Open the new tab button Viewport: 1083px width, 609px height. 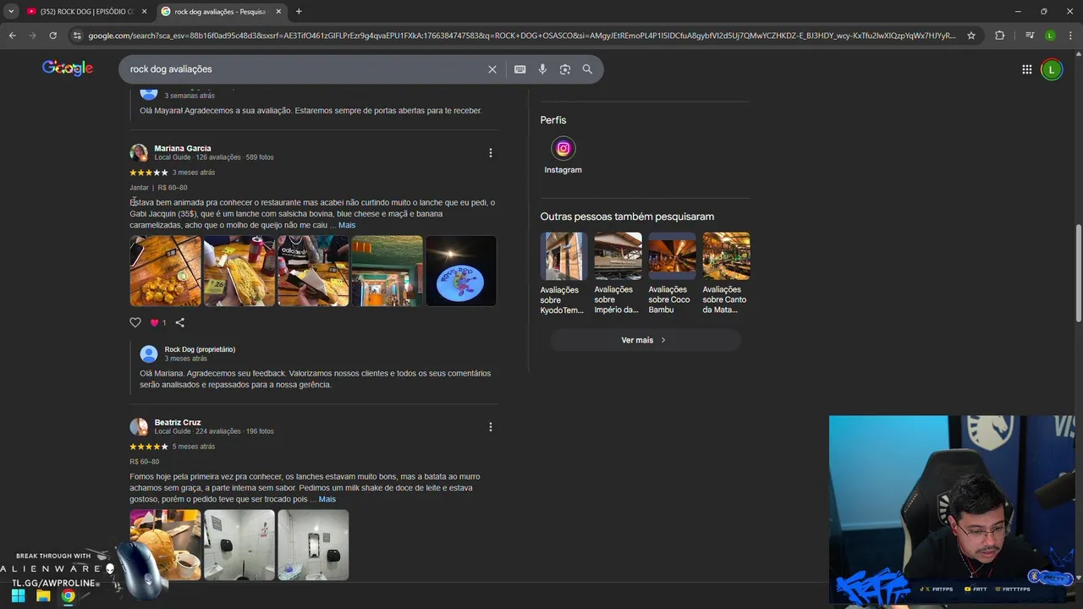pyautogui.click(x=299, y=12)
